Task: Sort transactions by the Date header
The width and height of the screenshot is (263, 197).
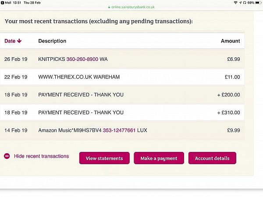Action: [10, 41]
